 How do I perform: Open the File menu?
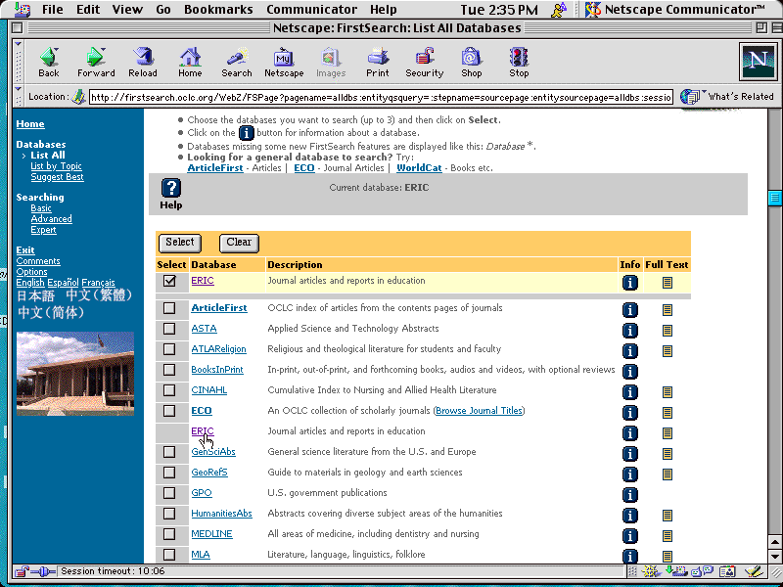pos(53,10)
